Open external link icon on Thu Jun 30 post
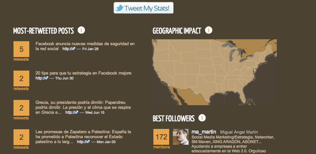This screenshot has height=154, width=316. click(47, 78)
